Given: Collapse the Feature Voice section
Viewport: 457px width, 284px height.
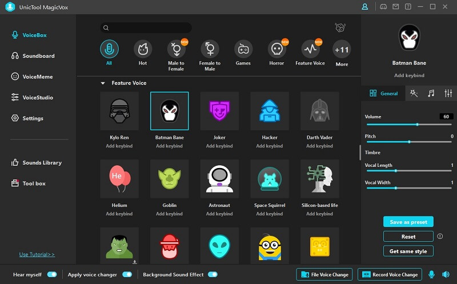Looking at the screenshot, I should click(103, 83).
